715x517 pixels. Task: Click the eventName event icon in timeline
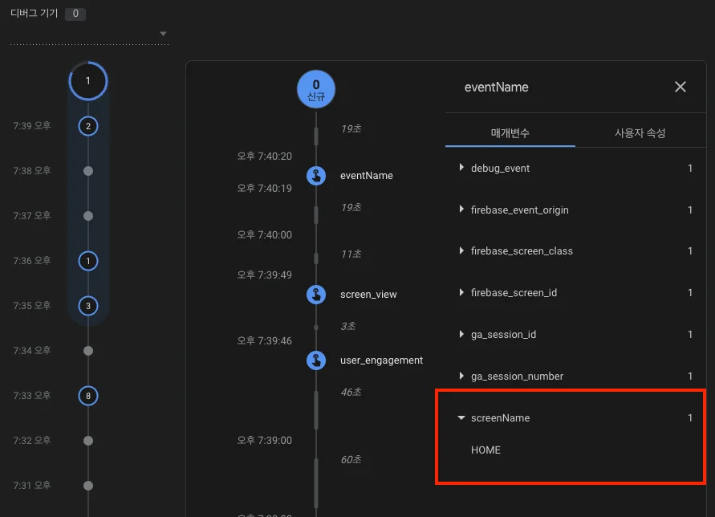tap(316, 176)
